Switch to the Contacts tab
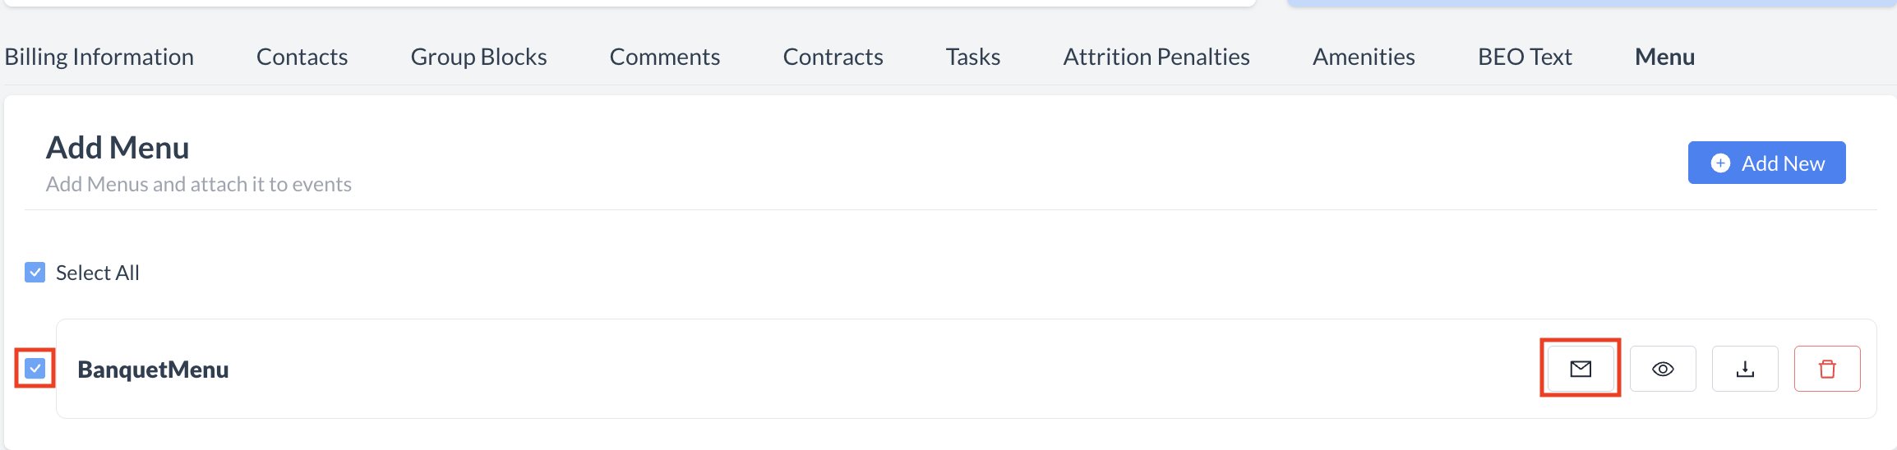1897x450 pixels. [302, 57]
